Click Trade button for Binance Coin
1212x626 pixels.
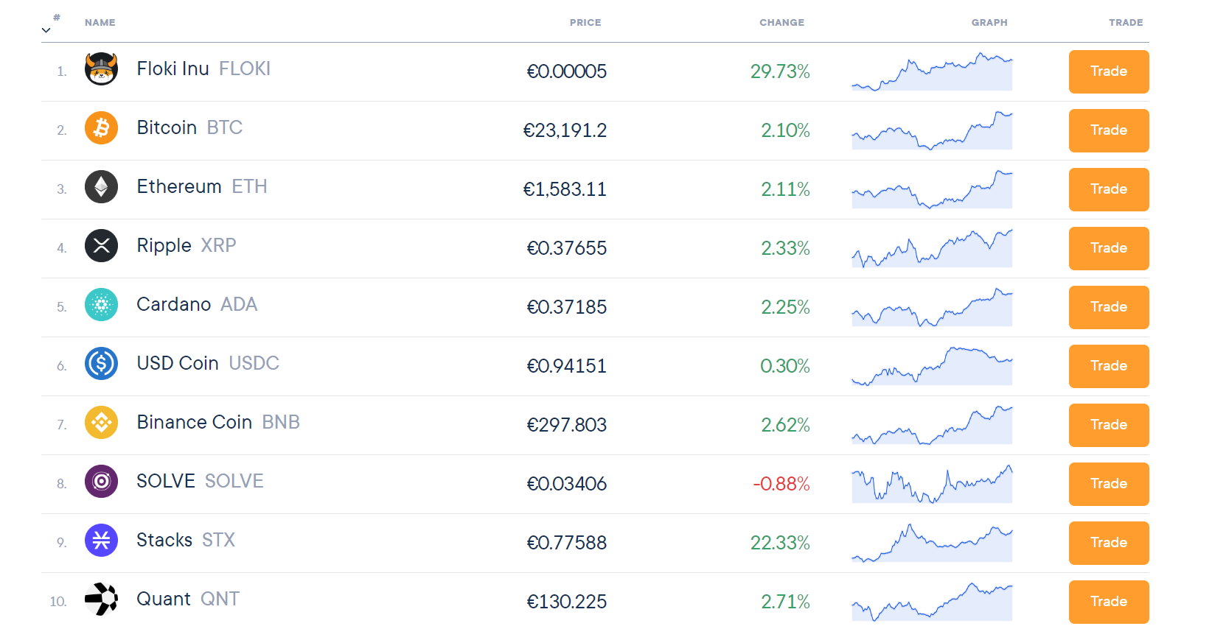tap(1109, 425)
